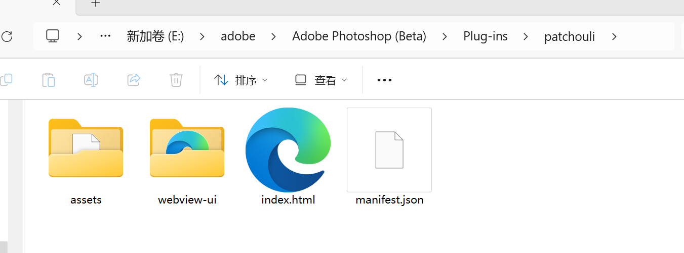Expand the 排序 sort dropdown

pyautogui.click(x=241, y=80)
